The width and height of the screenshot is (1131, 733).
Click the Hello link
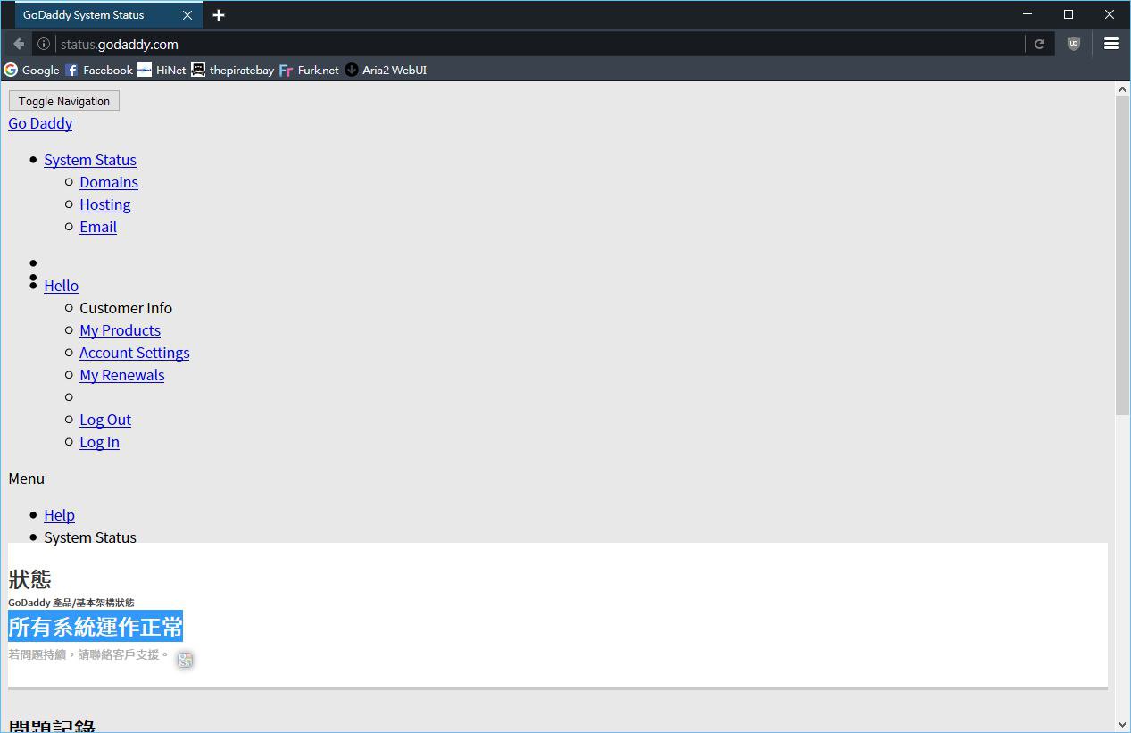(x=62, y=286)
